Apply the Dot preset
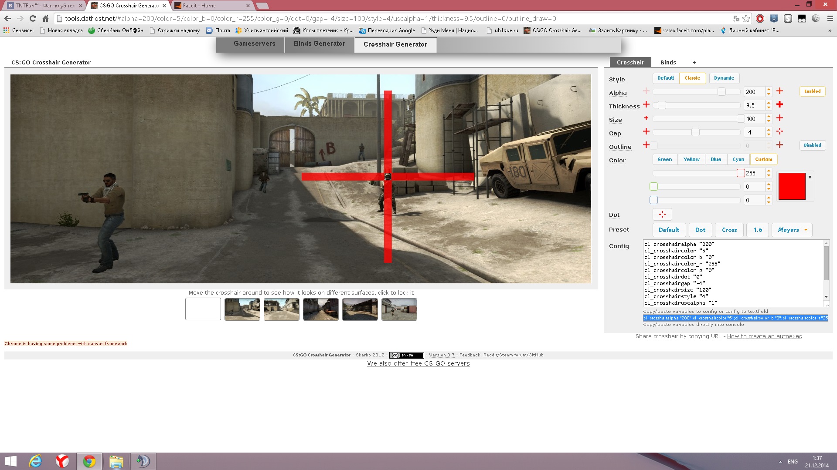The image size is (837, 470). point(700,230)
